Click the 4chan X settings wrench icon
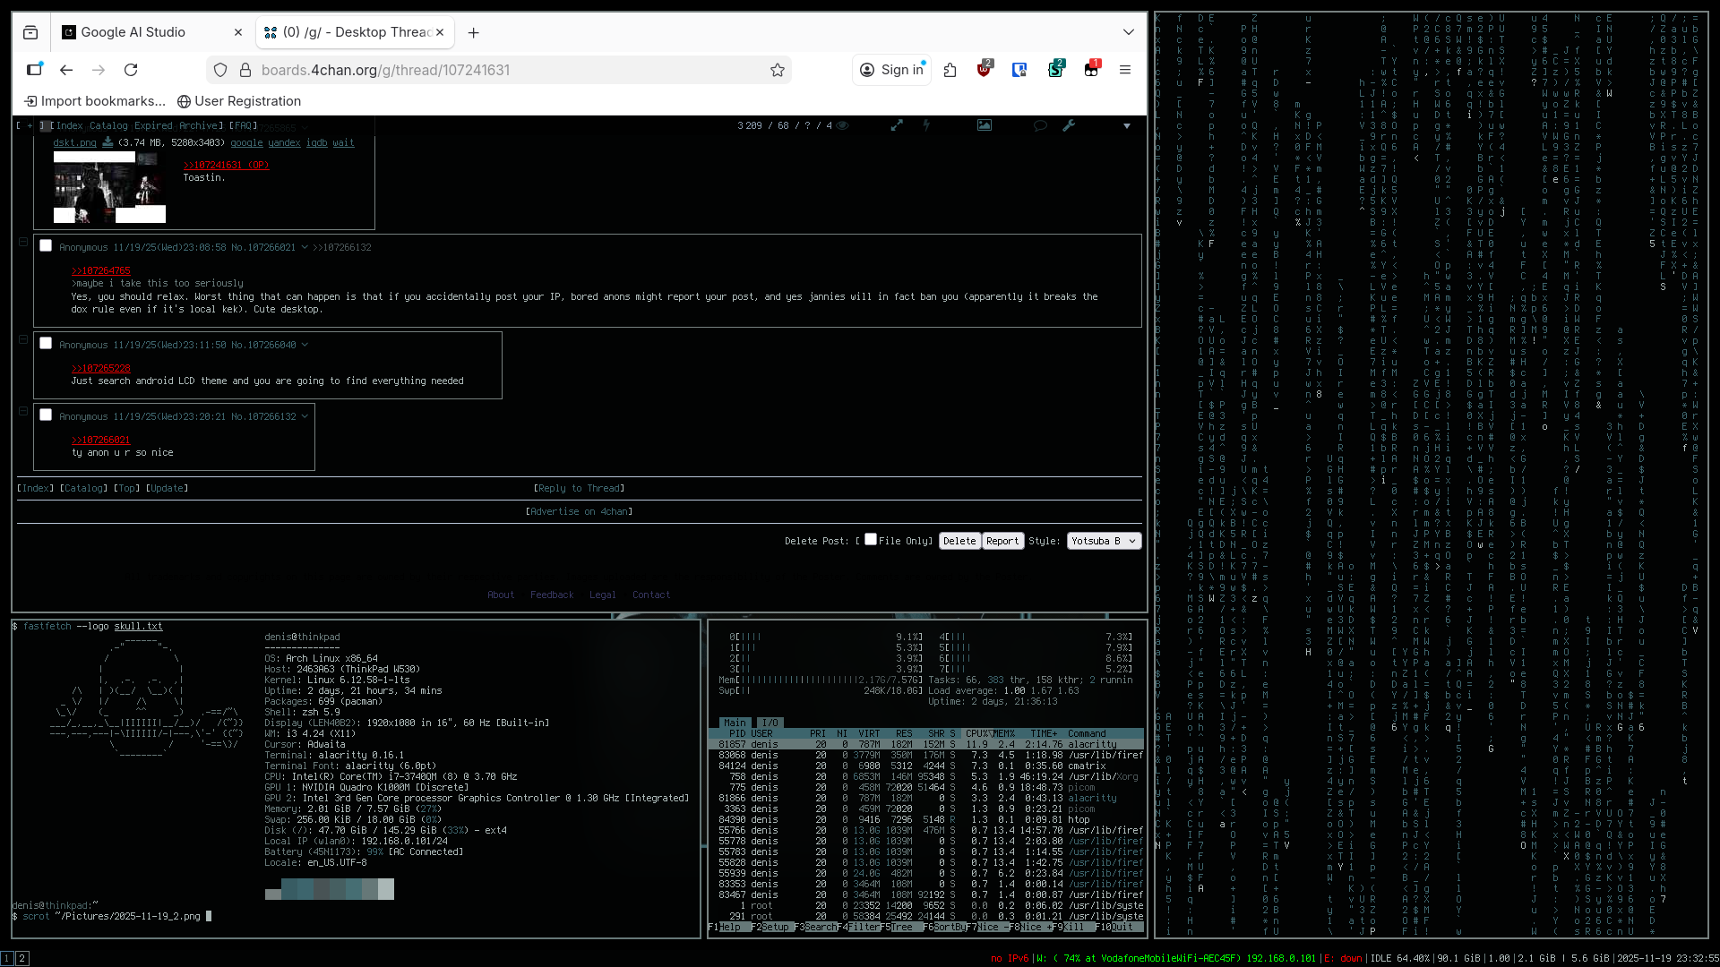 (x=1069, y=126)
